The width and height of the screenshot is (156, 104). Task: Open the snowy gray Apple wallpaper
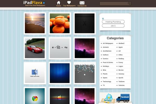[85, 73]
